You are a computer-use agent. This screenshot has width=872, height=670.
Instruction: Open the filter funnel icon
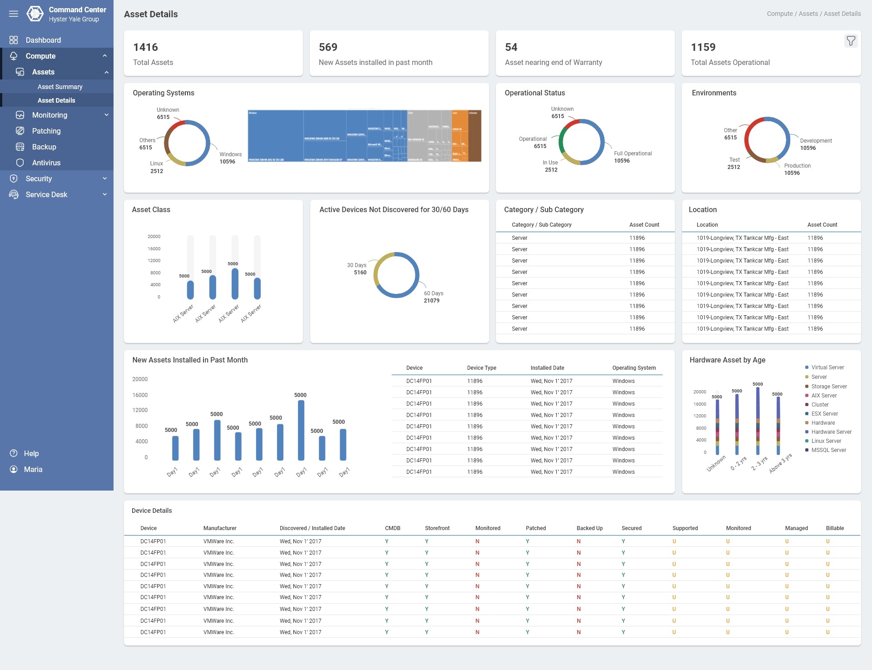click(851, 41)
